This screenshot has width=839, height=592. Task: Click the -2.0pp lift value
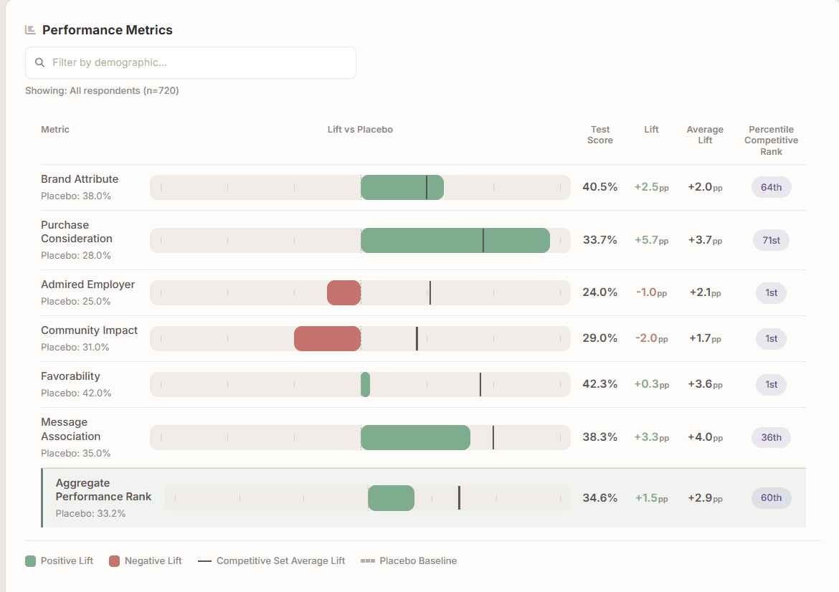tap(651, 338)
